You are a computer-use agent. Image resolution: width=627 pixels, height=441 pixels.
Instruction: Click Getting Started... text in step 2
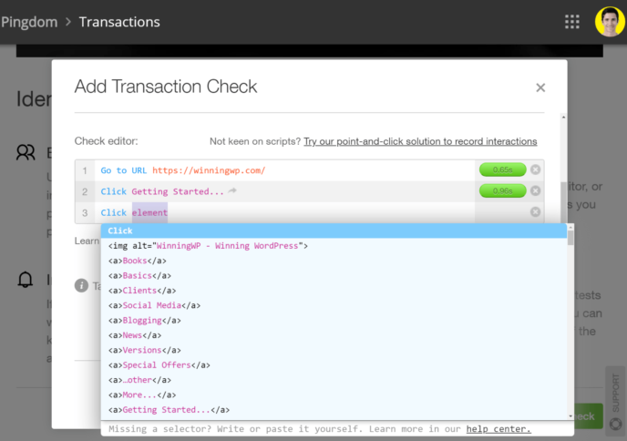pyautogui.click(x=178, y=191)
